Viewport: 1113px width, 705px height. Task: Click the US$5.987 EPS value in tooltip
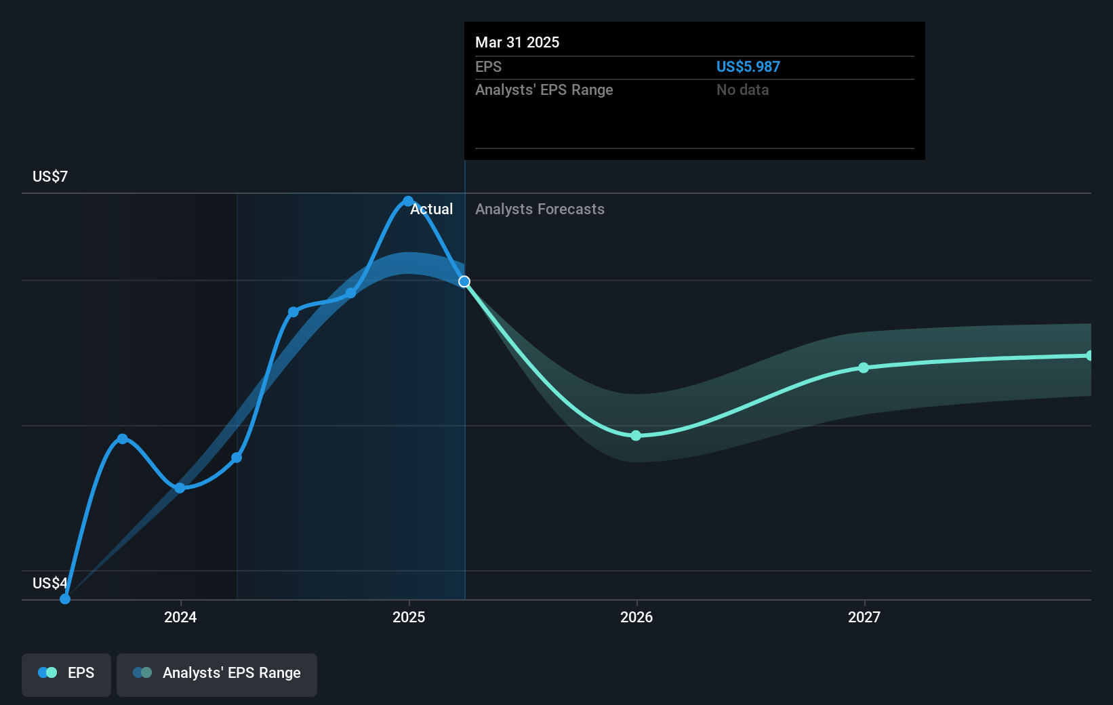pyautogui.click(x=748, y=66)
